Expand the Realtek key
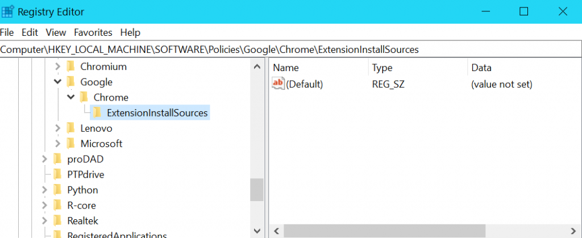This screenshot has height=238, width=582. (x=44, y=221)
